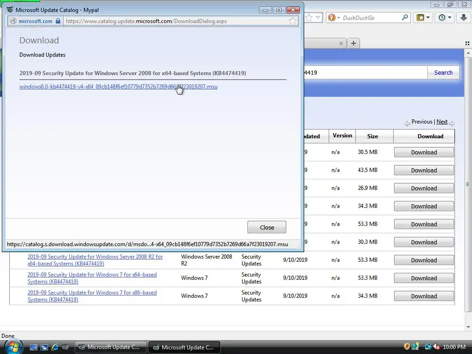
Task: Open the Downloads arrow toolbar button
Action: click(464, 18)
